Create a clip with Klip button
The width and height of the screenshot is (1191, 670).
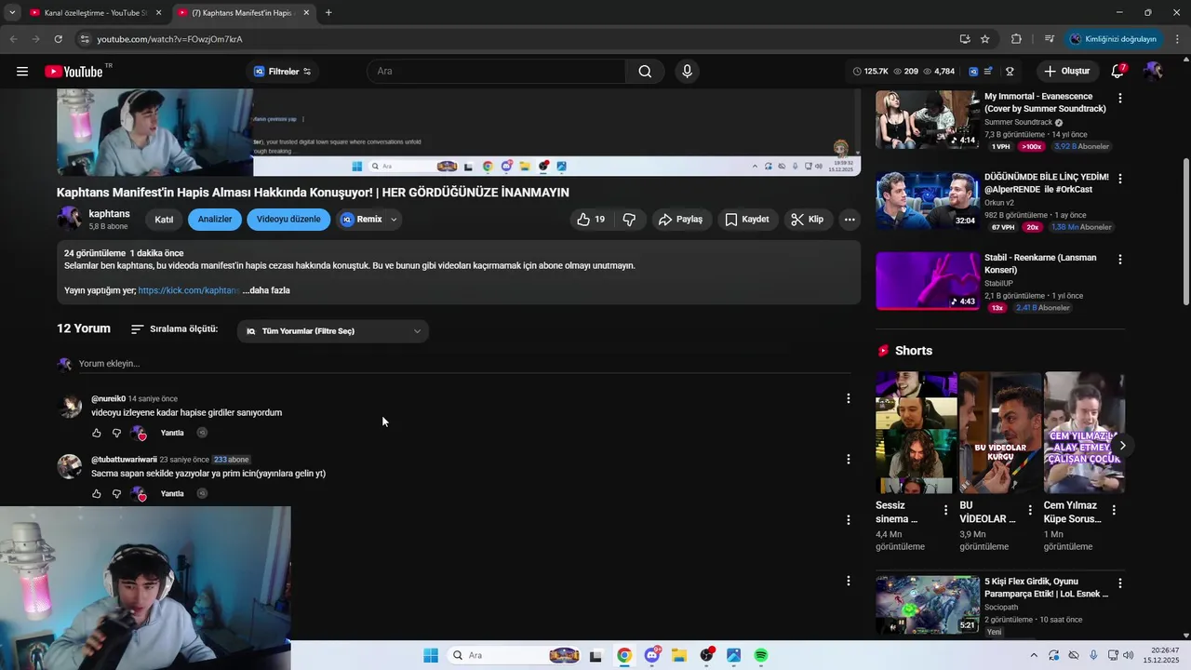click(808, 220)
